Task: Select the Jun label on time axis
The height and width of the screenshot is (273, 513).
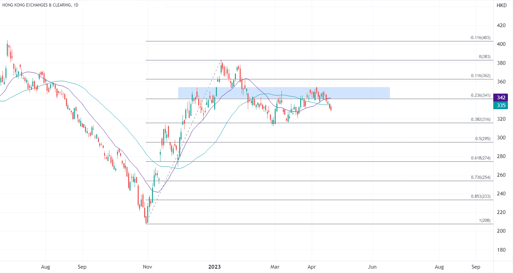Action: pos(373,267)
